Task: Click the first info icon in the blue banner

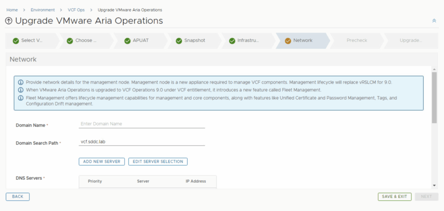Action: tap(21, 82)
